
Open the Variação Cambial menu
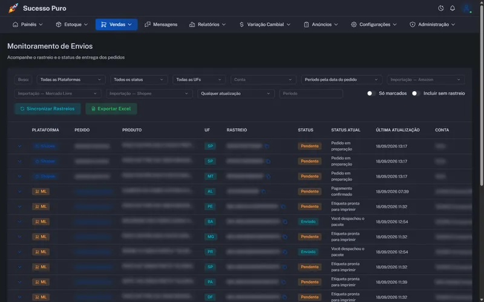(x=265, y=24)
